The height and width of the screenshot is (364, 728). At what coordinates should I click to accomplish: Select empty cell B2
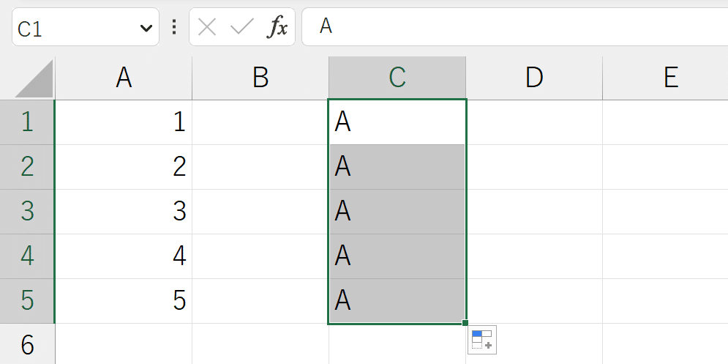point(260,167)
